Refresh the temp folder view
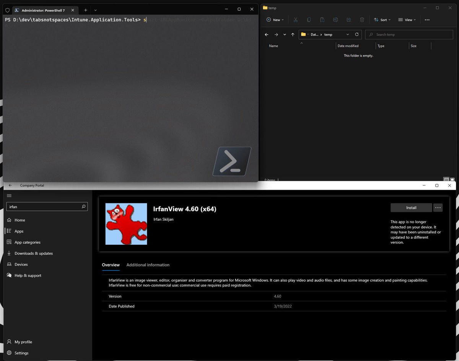 (357, 34)
